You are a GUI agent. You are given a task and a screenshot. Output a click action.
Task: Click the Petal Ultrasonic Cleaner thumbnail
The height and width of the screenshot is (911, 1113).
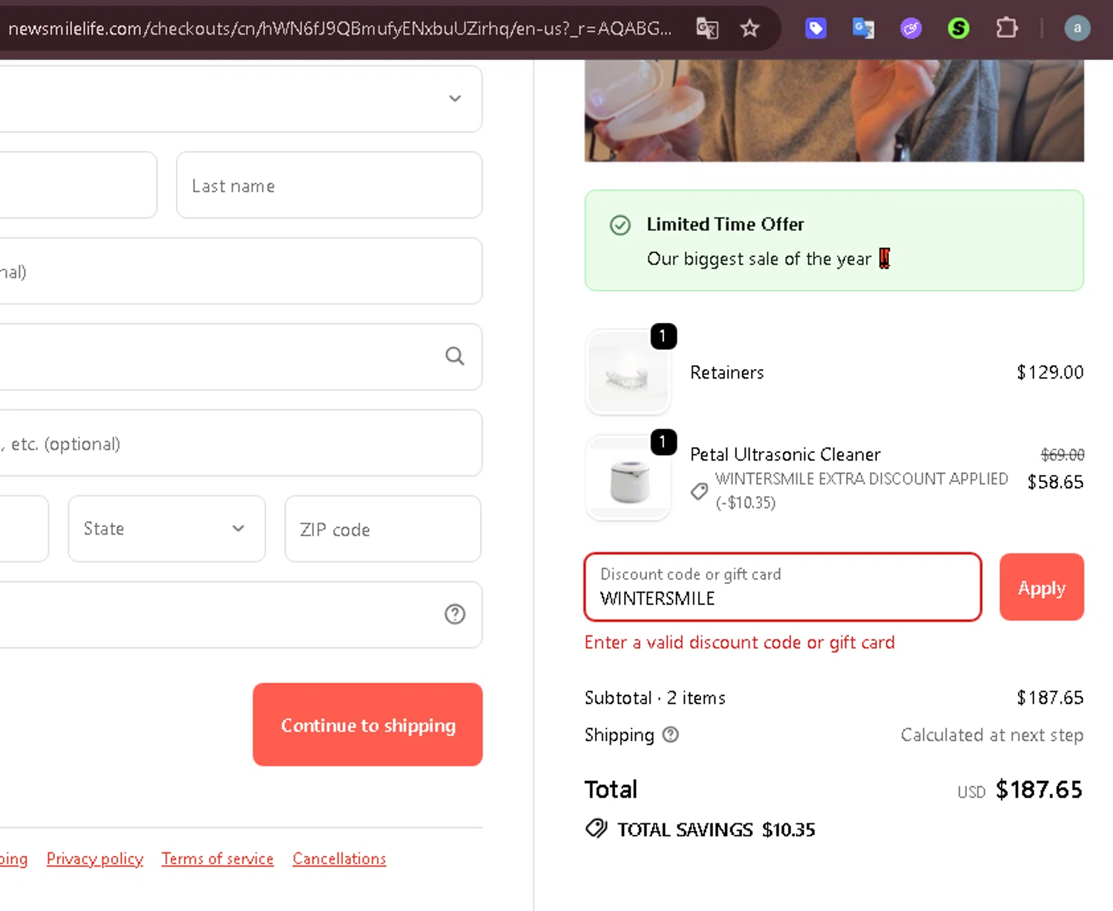[x=628, y=477]
